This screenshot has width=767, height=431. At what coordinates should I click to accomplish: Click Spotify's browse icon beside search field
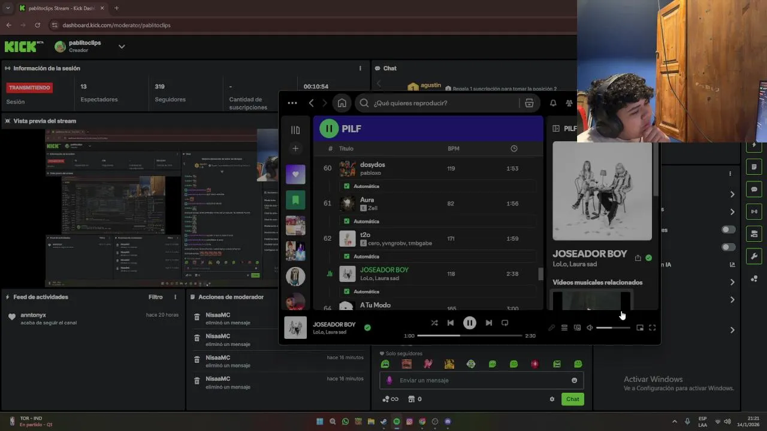pyautogui.click(x=529, y=103)
